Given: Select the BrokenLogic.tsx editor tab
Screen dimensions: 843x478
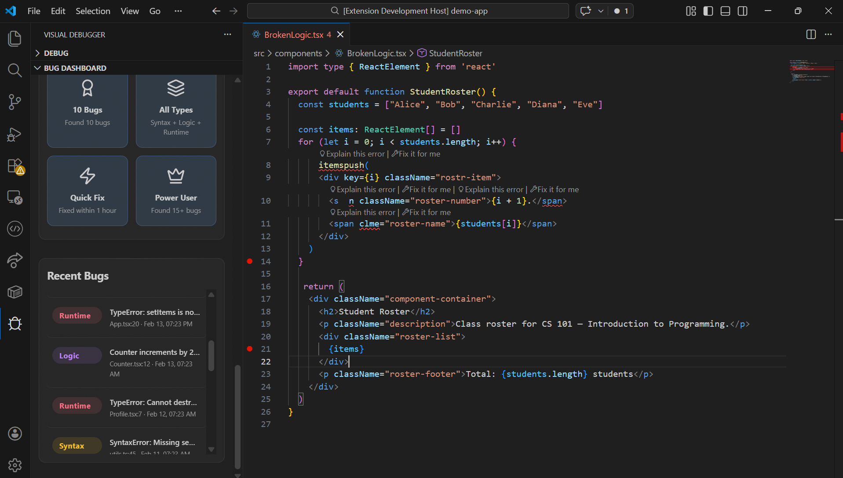Looking at the screenshot, I should (293, 35).
